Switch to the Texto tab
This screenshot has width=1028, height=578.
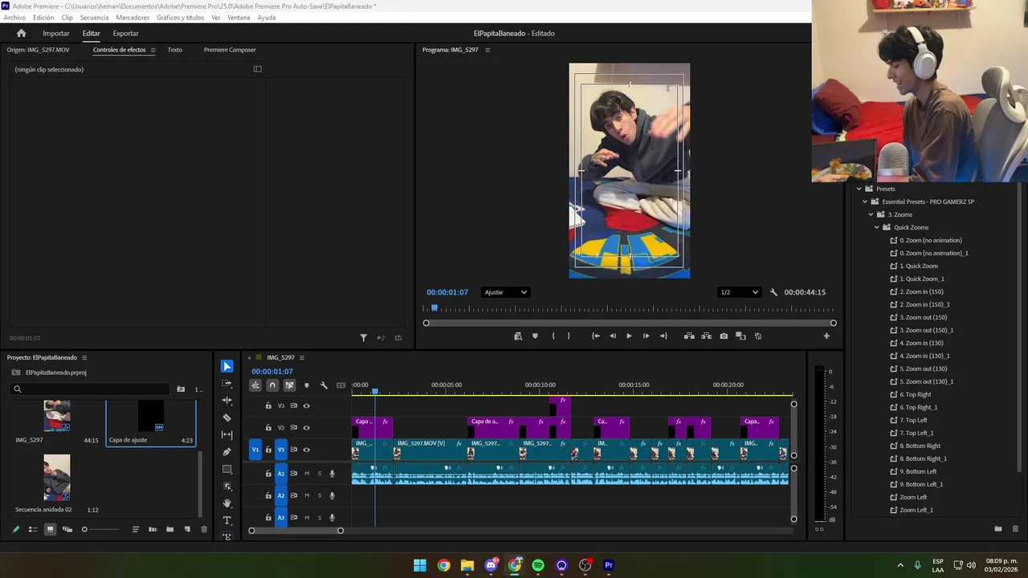[x=174, y=50]
